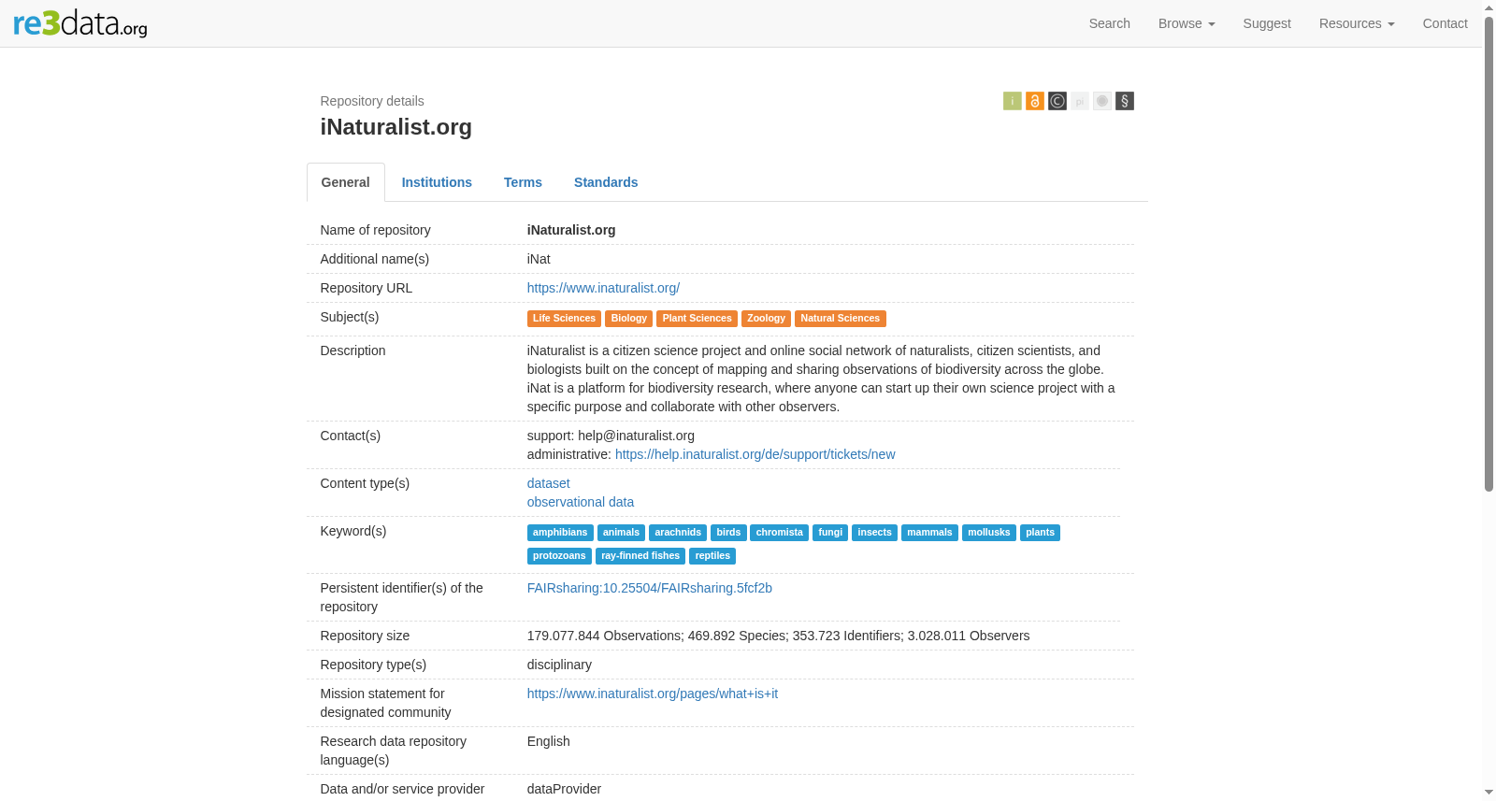Click the iNaturalist description paragraph
The width and height of the screenshot is (1496, 801).
821,379
